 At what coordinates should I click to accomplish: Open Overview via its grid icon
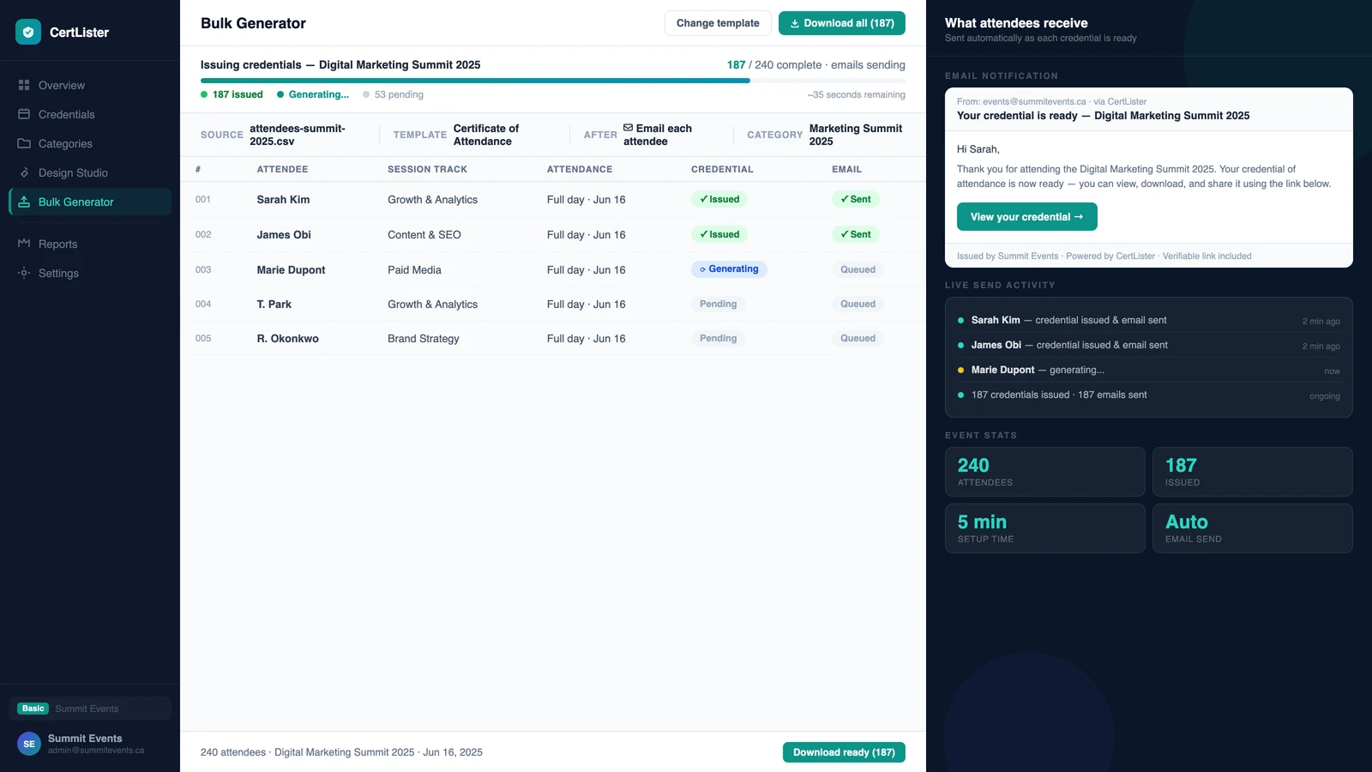(24, 85)
